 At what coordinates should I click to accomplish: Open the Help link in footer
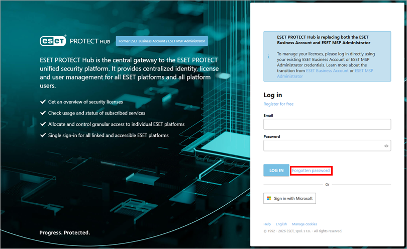coord(267,224)
